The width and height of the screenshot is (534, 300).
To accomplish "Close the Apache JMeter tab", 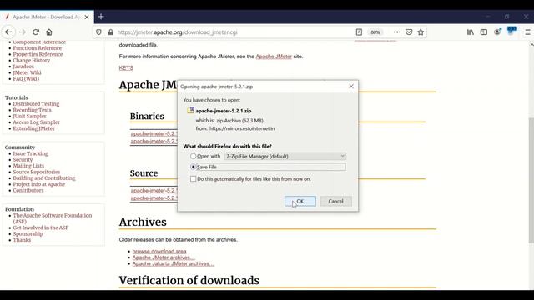I will tap(87, 17).
